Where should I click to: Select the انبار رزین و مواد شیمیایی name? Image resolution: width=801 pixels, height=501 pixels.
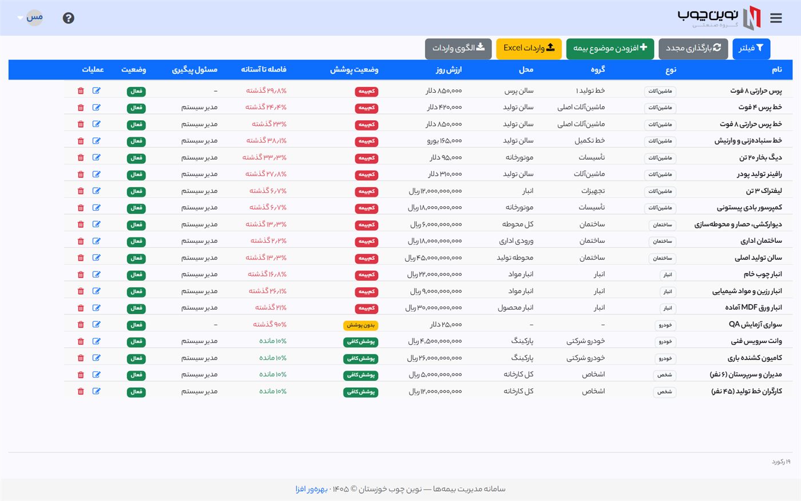747,291
